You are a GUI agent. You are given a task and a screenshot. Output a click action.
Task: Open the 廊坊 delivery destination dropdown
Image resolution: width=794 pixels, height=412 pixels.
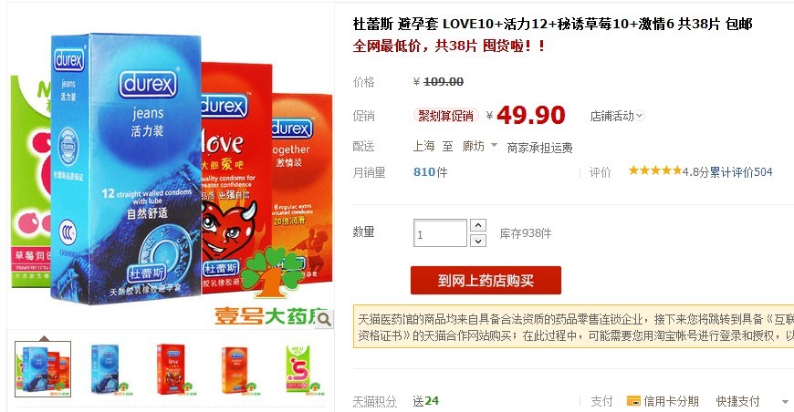point(479,146)
